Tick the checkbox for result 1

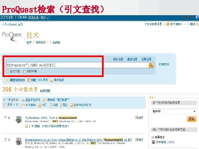coord(6,118)
